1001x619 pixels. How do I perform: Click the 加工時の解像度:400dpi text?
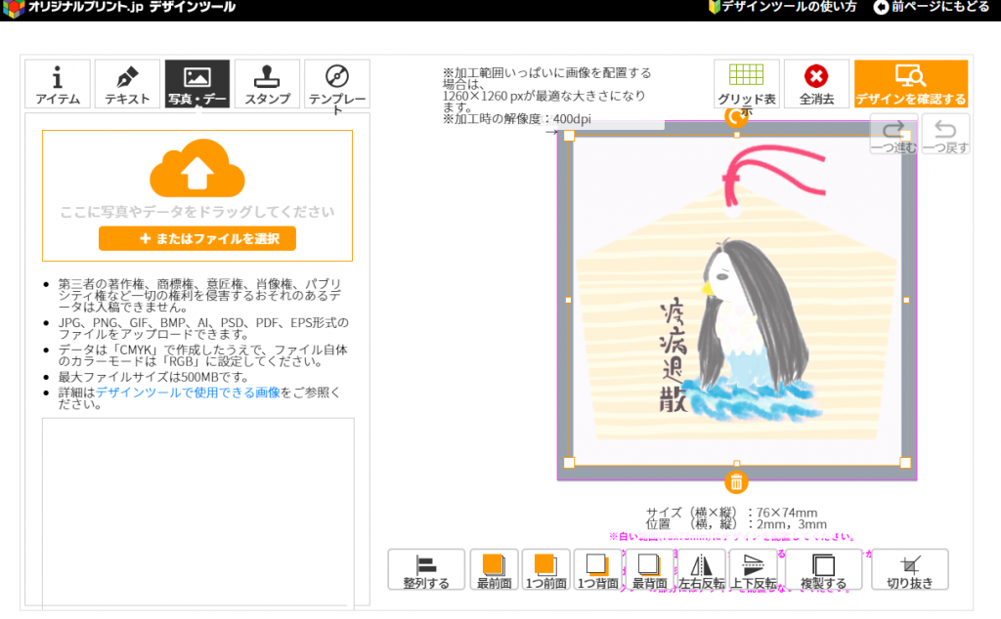click(517, 119)
